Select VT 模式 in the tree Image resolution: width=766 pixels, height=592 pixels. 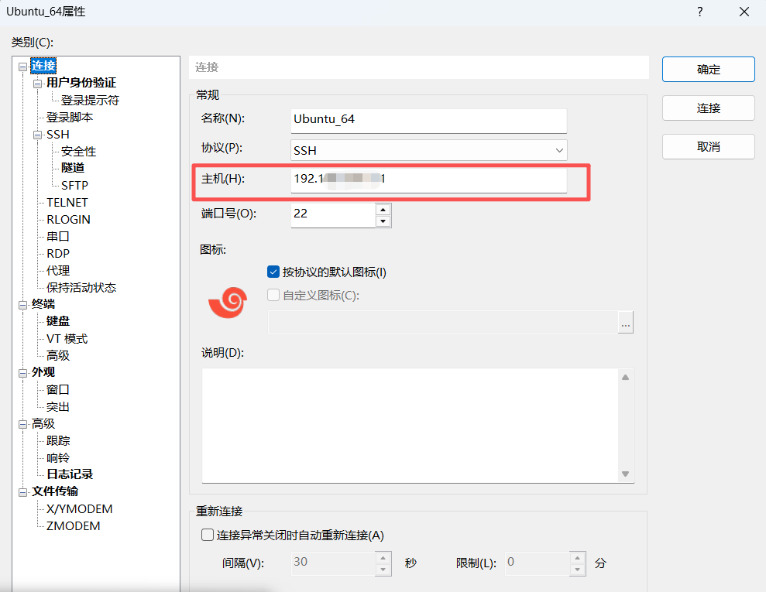point(67,339)
